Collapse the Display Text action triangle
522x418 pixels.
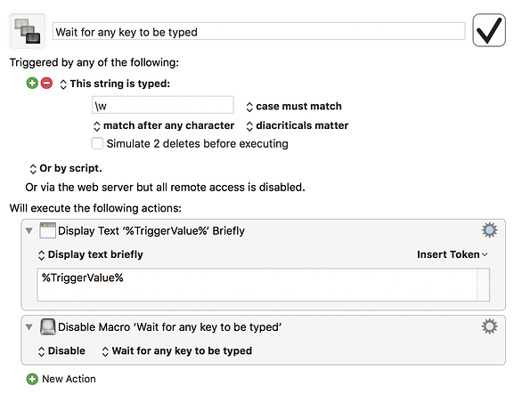29,230
